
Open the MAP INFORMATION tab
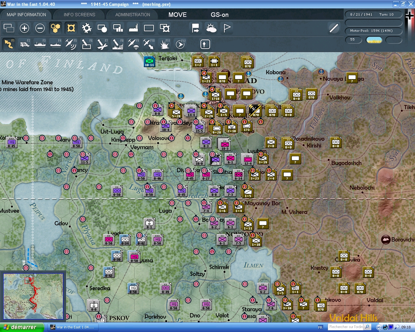coord(27,15)
